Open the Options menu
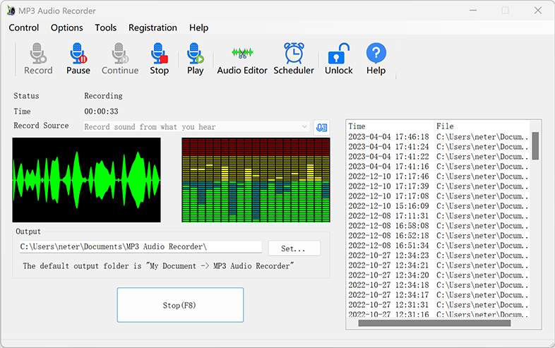The height and width of the screenshot is (348, 555). pos(67,28)
